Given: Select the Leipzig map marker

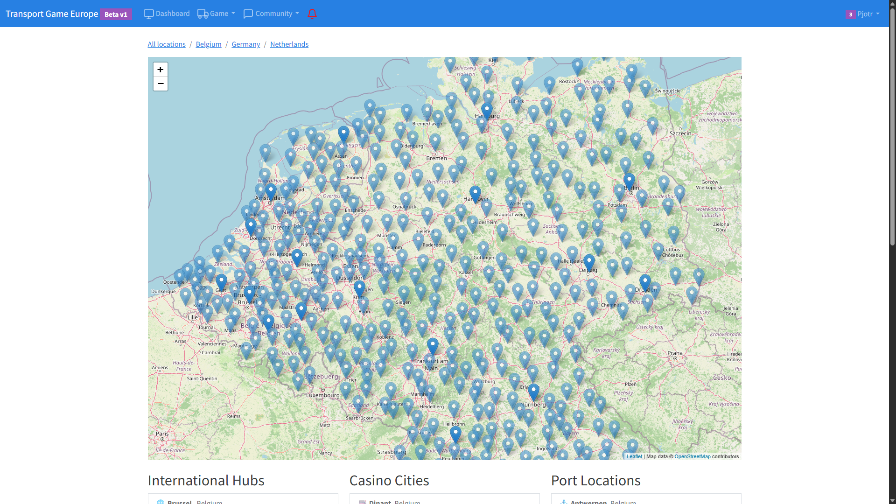Looking at the screenshot, I should (x=589, y=263).
